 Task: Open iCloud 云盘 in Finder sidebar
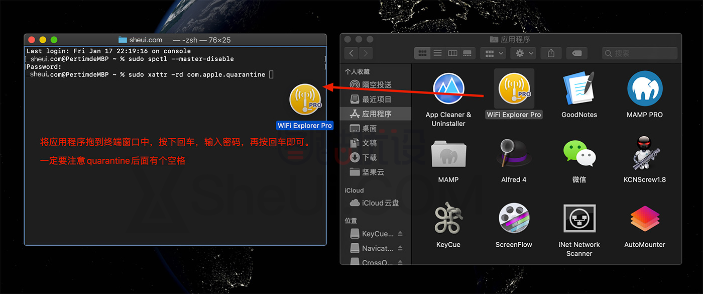[x=375, y=203]
